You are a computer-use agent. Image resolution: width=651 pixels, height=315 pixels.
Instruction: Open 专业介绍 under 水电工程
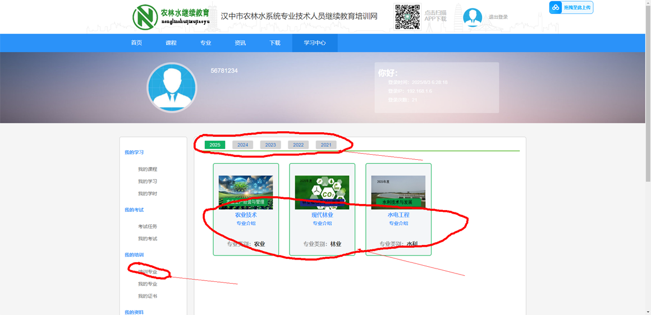click(398, 223)
